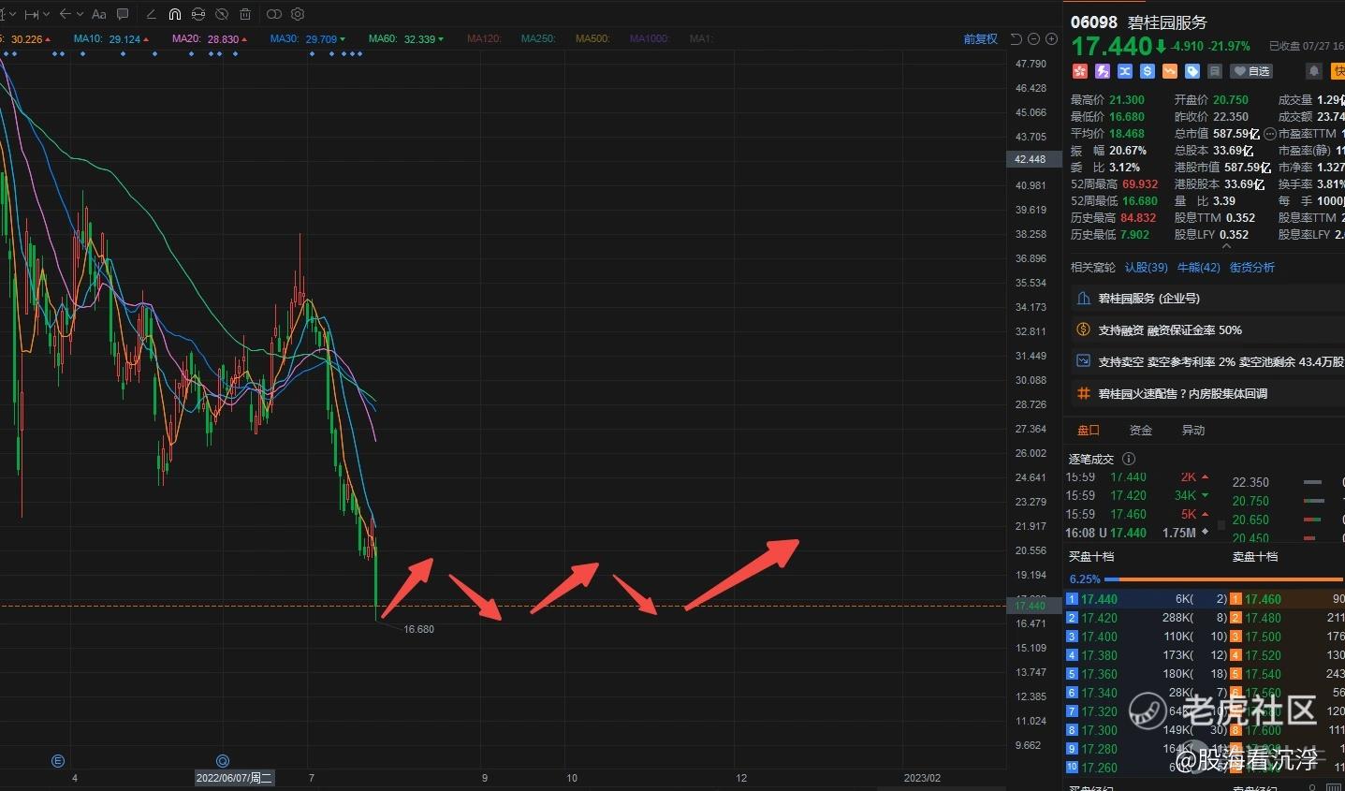Expand the measure tool dropdown arrow

pyautogui.click(x=47, y=14)
